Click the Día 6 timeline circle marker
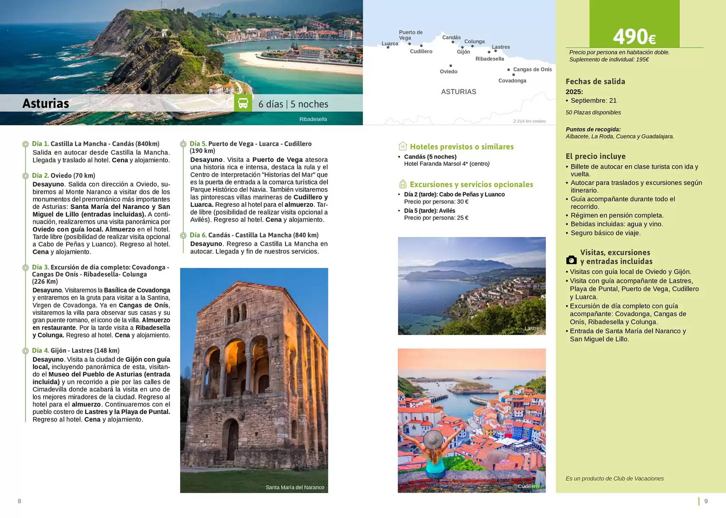 pyautogui.click(x=183, y=235)
